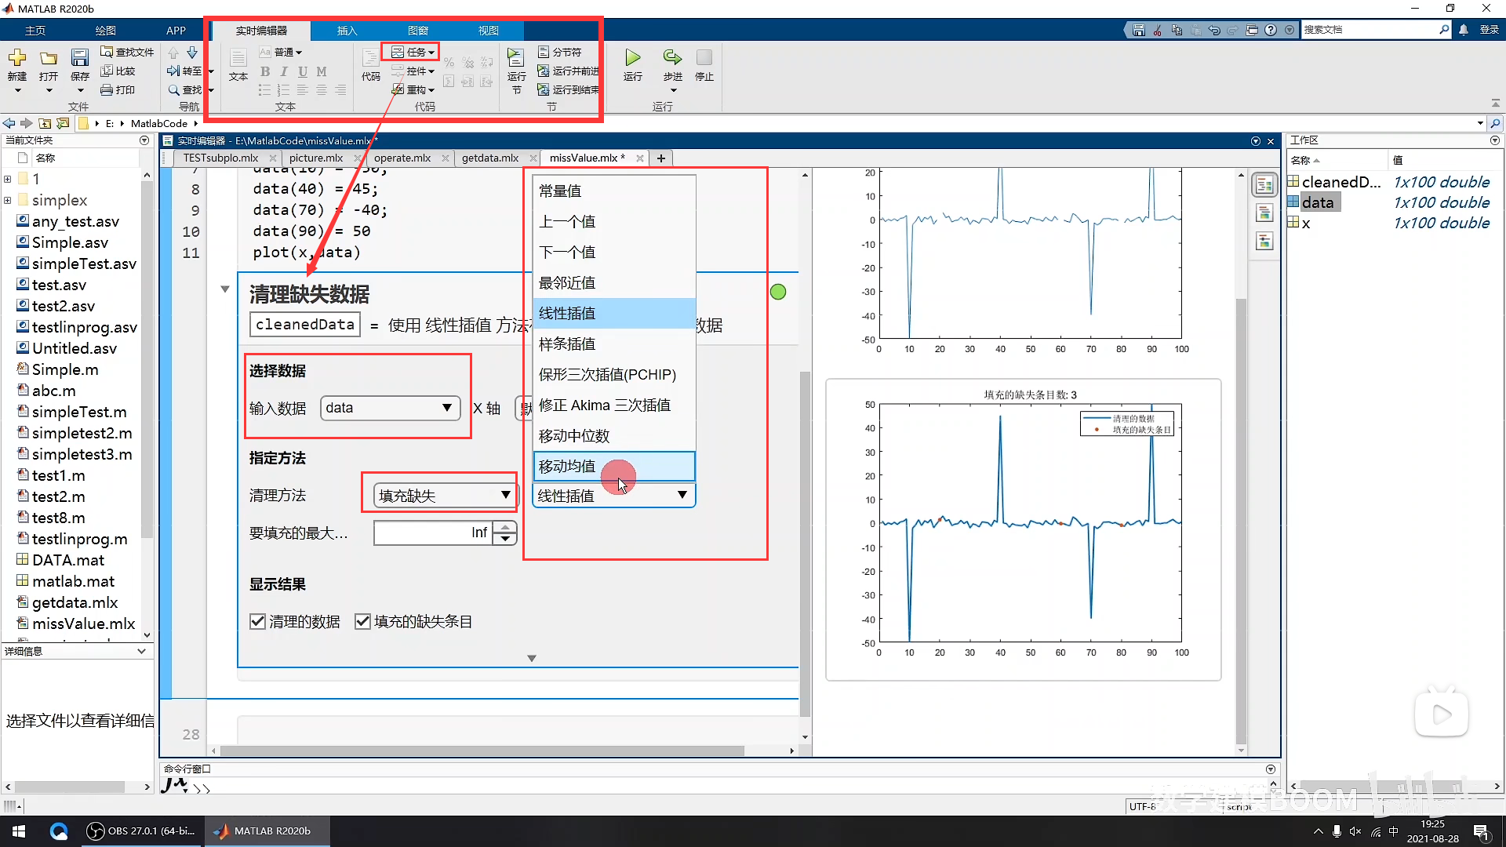Switch to the 插入 (Insert) ribbon tab
This screenshot has width=1506, height=847.
[347, 31]
